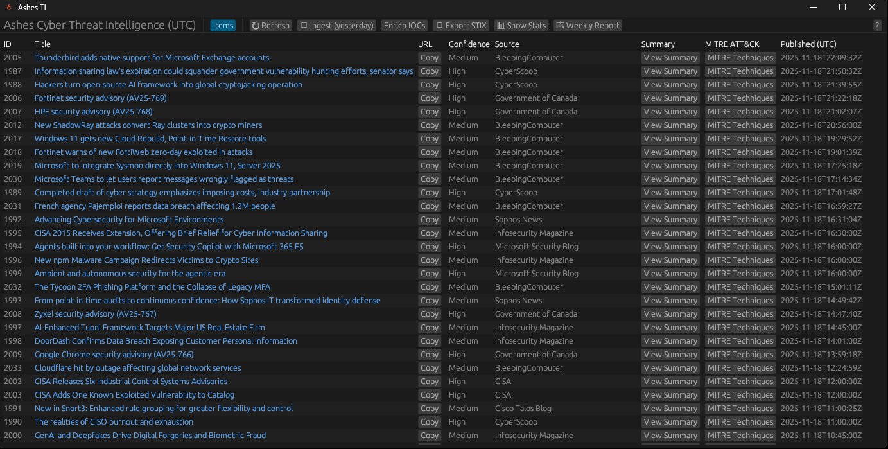Click the Refresh toolbar button

271,26
